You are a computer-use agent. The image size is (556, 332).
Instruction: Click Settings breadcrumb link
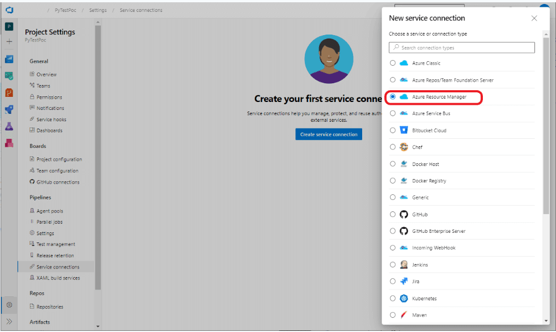pos(98,10)
